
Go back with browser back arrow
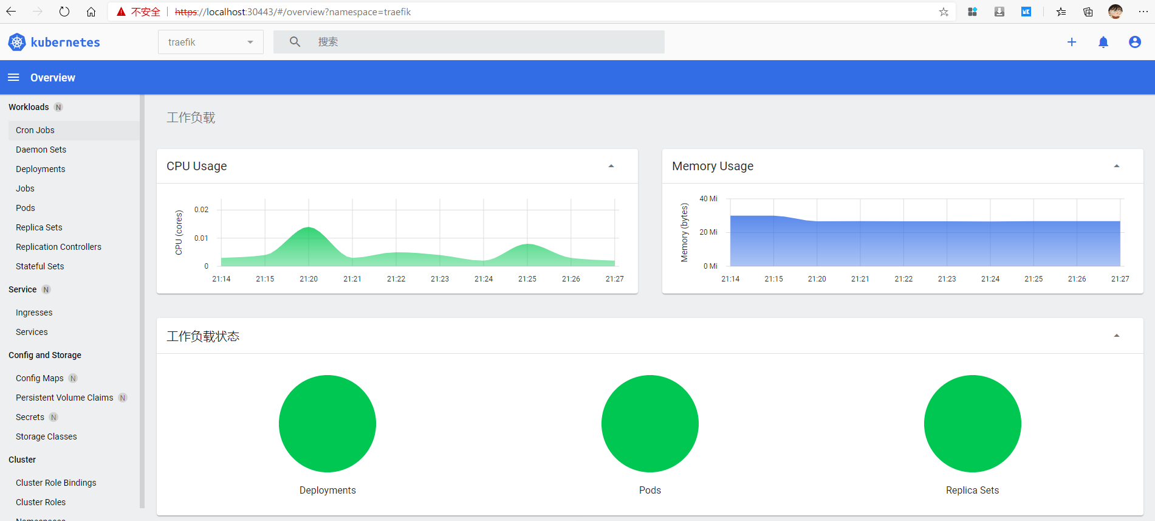click(11, 12)
